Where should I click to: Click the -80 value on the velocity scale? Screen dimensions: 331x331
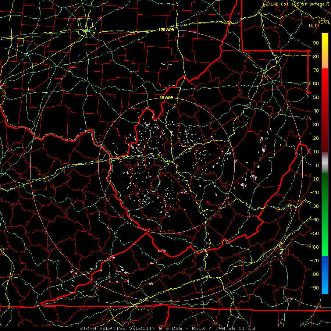314,274
